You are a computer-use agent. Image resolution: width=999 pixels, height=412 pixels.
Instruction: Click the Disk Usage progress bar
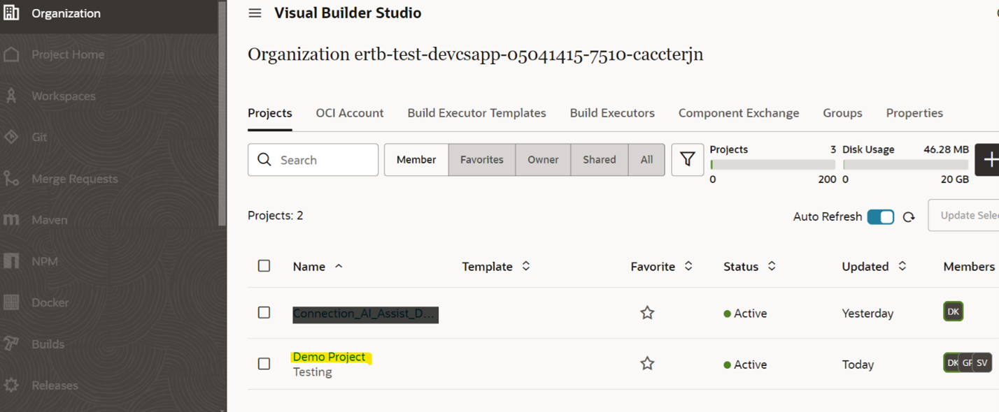click(x=905, y=165)
